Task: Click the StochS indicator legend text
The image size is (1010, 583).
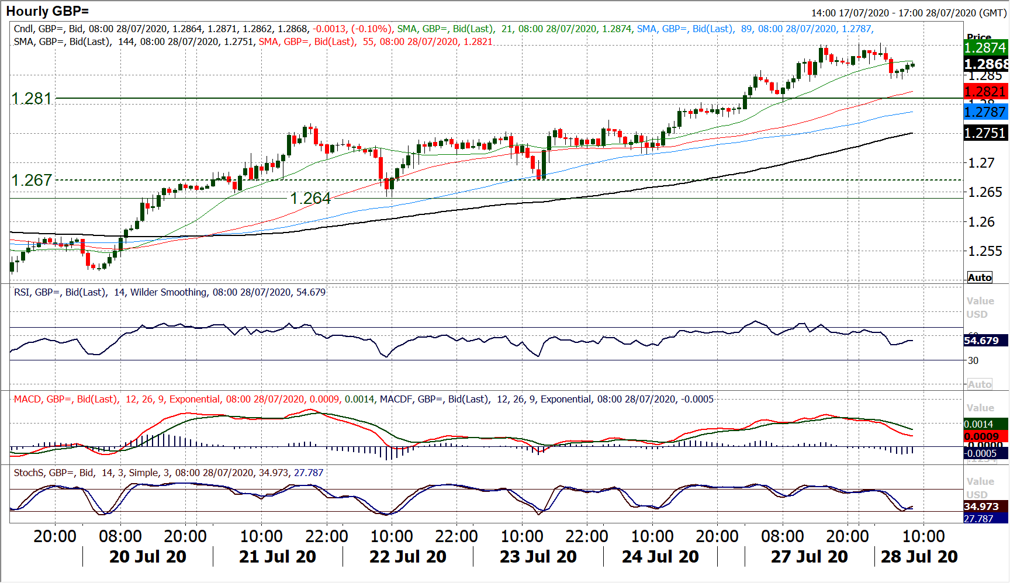Action: (x=168, y=473)
